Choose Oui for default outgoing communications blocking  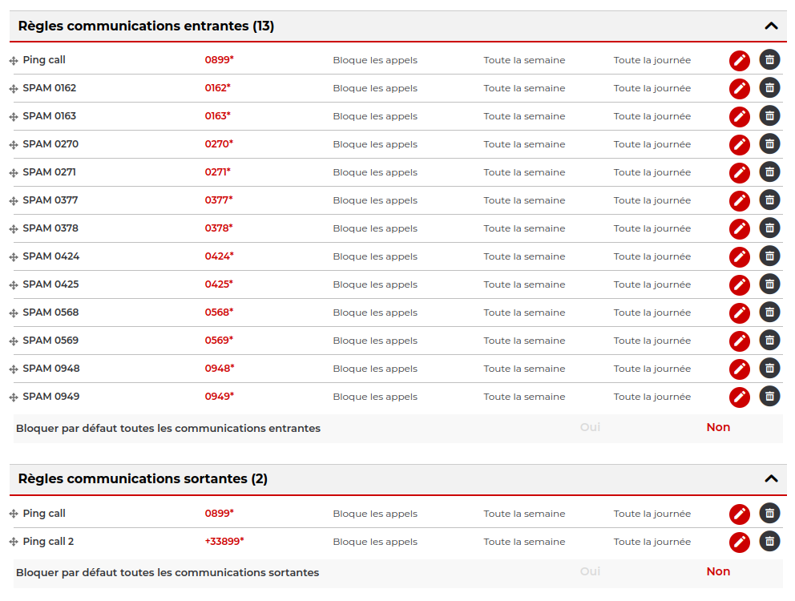pyautogui.click(x=590, y=572)
